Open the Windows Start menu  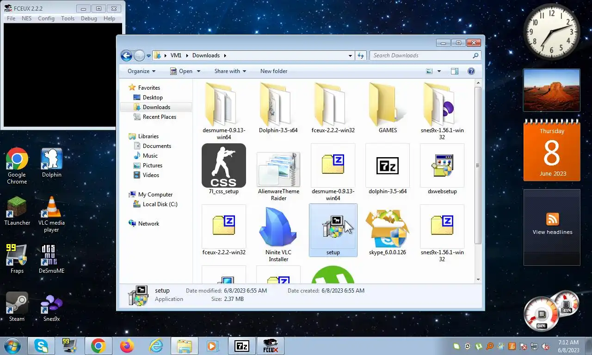click(x=12, y=346)
